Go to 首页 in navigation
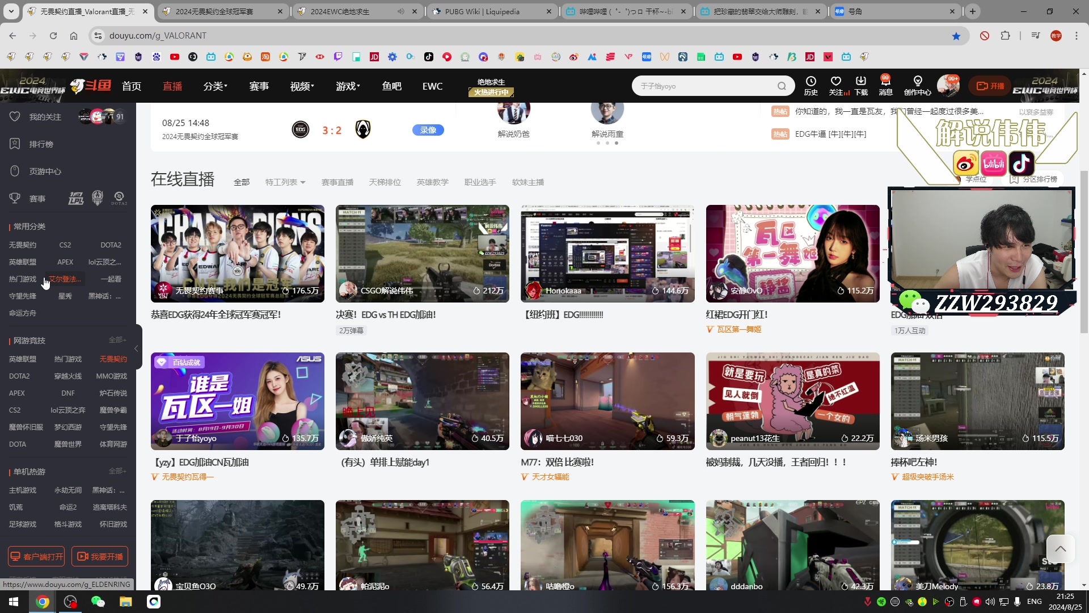This screenshot has width=1089, height=613. [x=132, y=86]
